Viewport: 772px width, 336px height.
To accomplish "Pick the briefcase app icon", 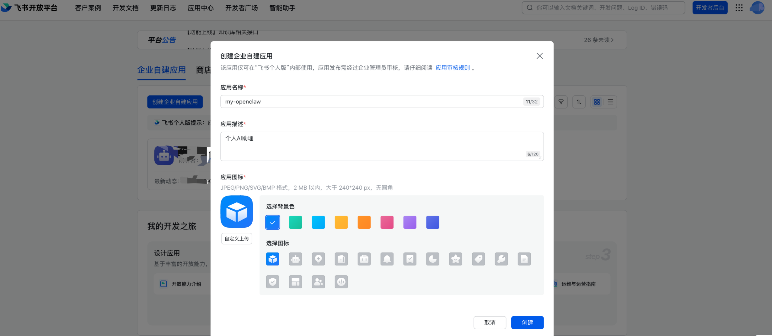I will point(364,259).
